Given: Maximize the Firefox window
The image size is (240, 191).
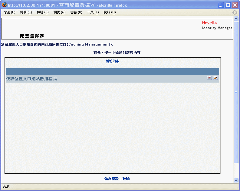Looking at the screenshot, I should coord(228,5).
